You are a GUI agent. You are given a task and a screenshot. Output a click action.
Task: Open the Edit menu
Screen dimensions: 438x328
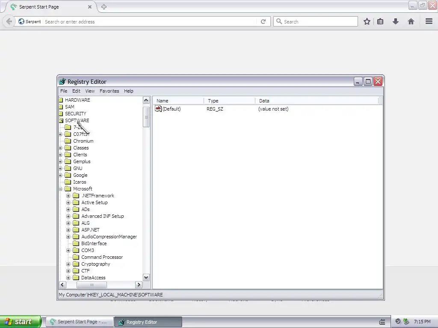(76, 91)
